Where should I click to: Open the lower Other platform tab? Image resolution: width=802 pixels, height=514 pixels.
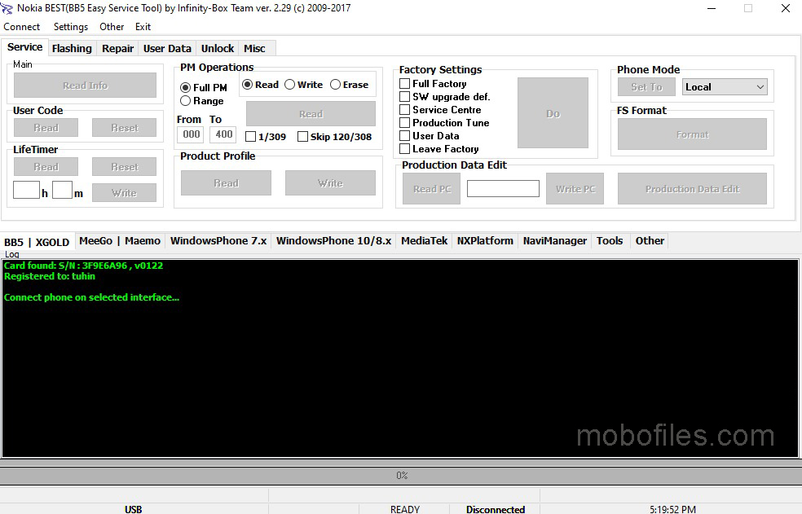coord(650,241)
